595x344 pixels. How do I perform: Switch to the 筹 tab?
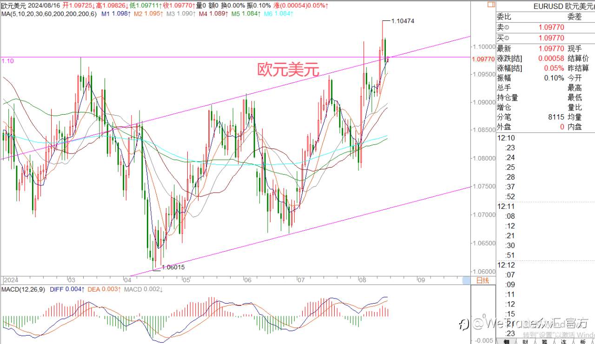tap(544, 341)
